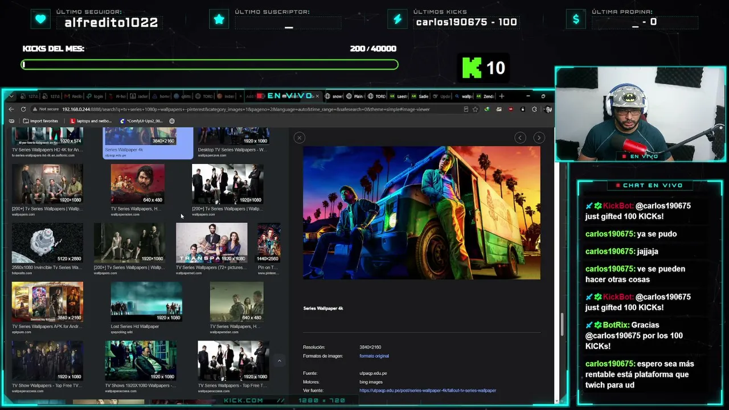Click the 'Series Wallpaper 4k' title in viewer
The image size is (729, 410).
[x=323, y=309]
